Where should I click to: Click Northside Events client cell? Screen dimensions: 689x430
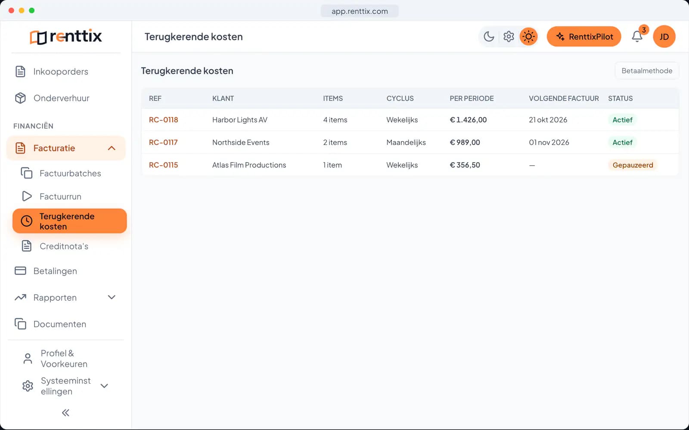pyautogui.click(x=241, y=142)
